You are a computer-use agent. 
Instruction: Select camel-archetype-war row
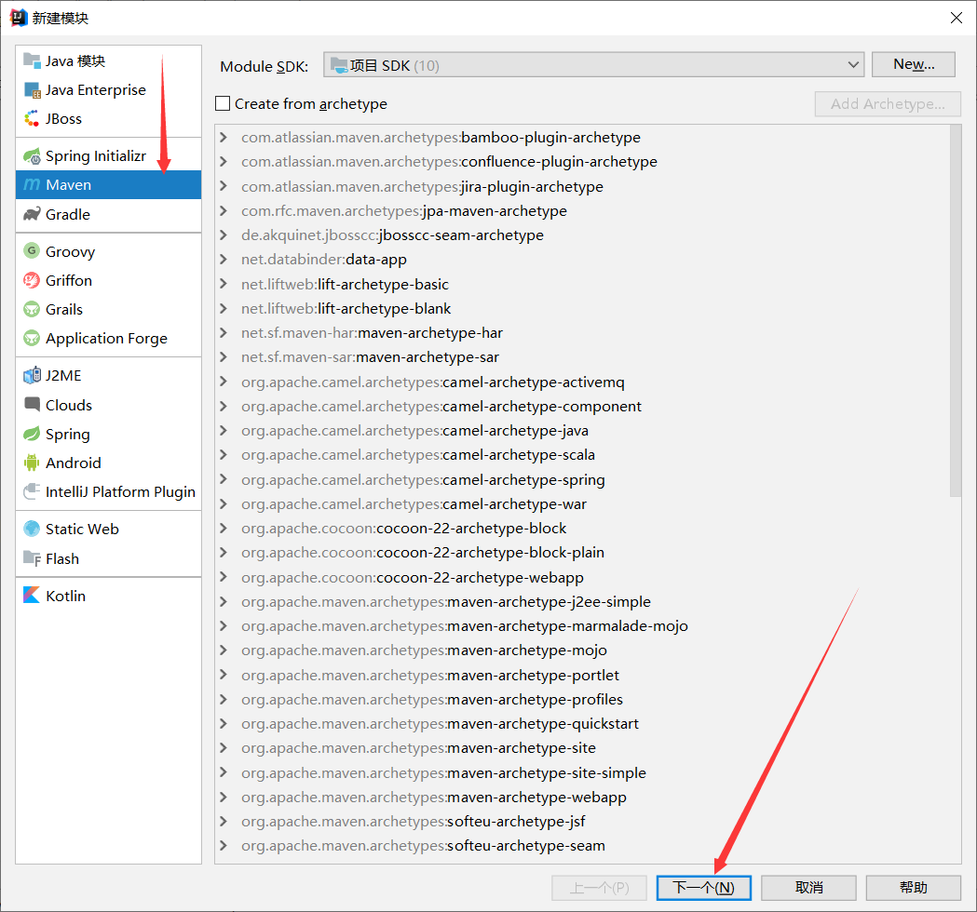point(582,503)
